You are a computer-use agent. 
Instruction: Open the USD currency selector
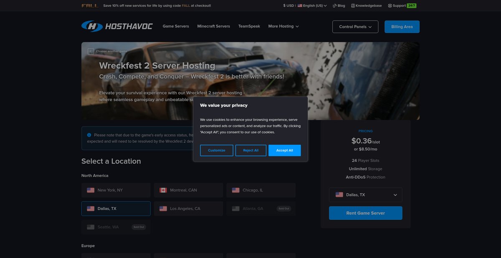288,6
